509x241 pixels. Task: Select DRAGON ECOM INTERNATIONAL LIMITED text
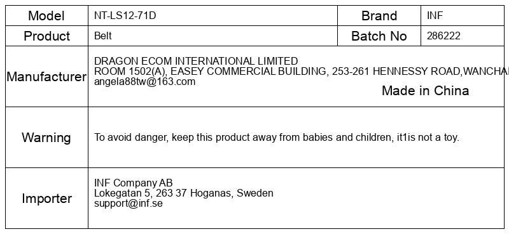click(x=196, y=61)
